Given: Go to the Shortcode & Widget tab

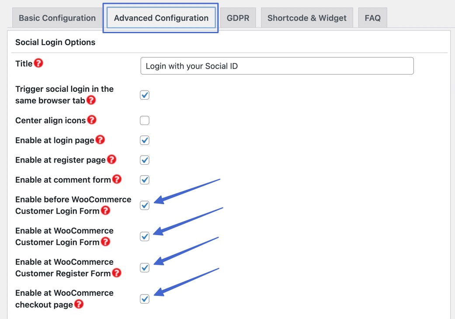Looking at the screenshot, I should tap(307, 18).
